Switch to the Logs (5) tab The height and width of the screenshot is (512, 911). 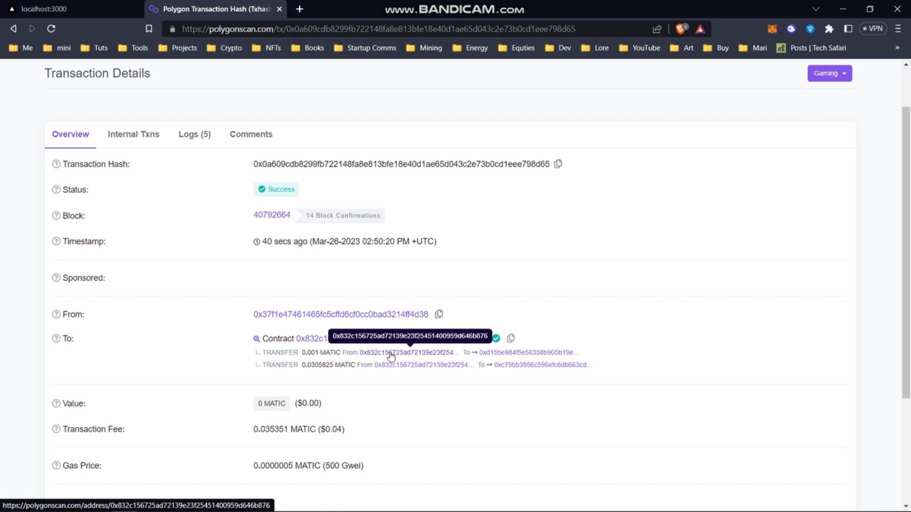(195, 134)
